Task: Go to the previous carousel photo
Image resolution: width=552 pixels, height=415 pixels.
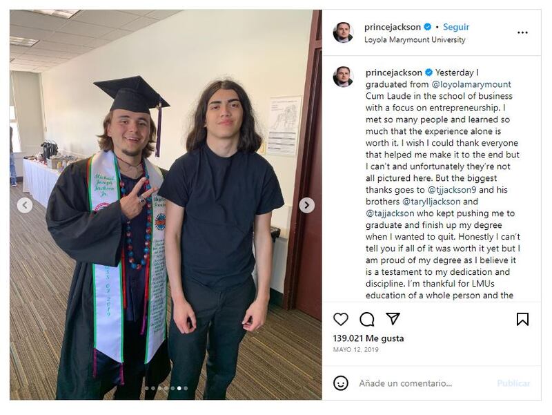Action: (25, 205)
